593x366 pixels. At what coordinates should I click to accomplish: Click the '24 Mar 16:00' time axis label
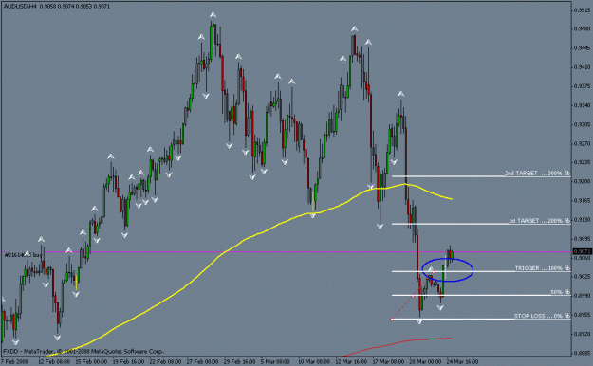click(x=462, y=362)
